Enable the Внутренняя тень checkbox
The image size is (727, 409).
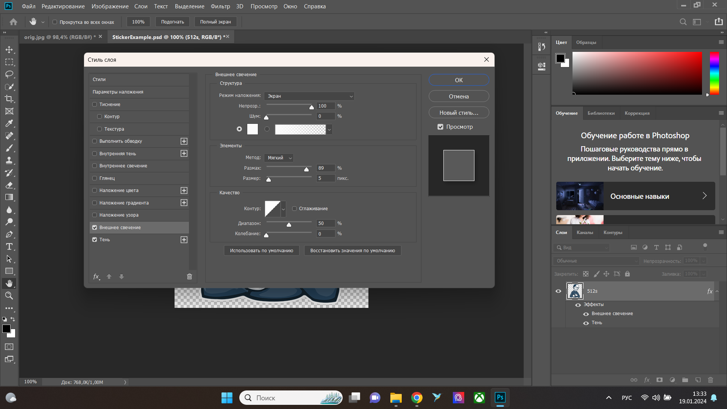[x=95, y=154]
